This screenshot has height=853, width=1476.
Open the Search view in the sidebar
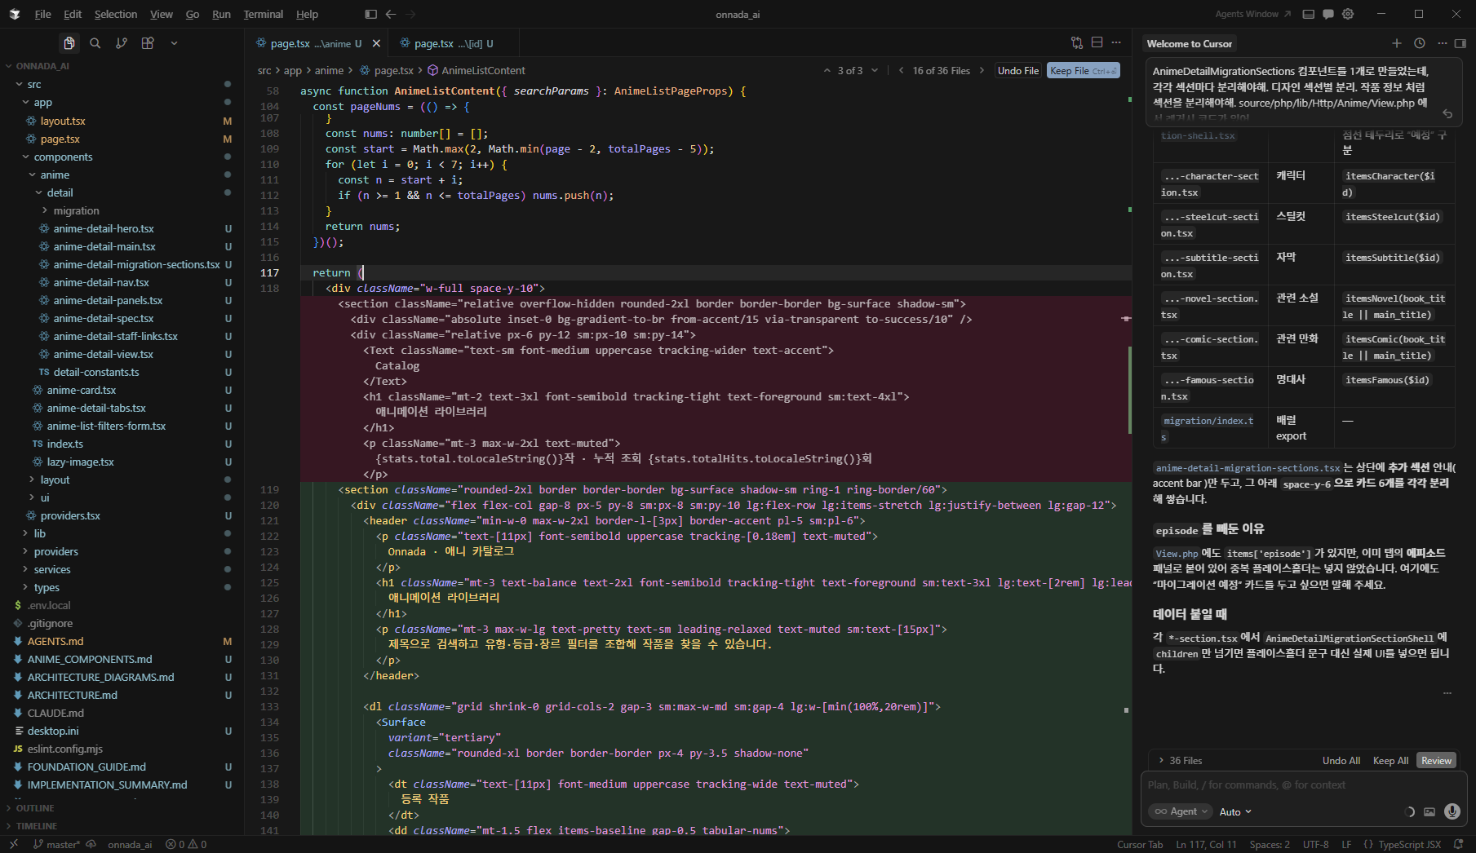click(95, 43)
